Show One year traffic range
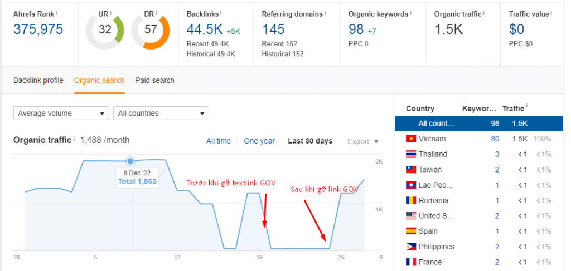The width and height of the screenshot is (571, 271). pos(259,141)
